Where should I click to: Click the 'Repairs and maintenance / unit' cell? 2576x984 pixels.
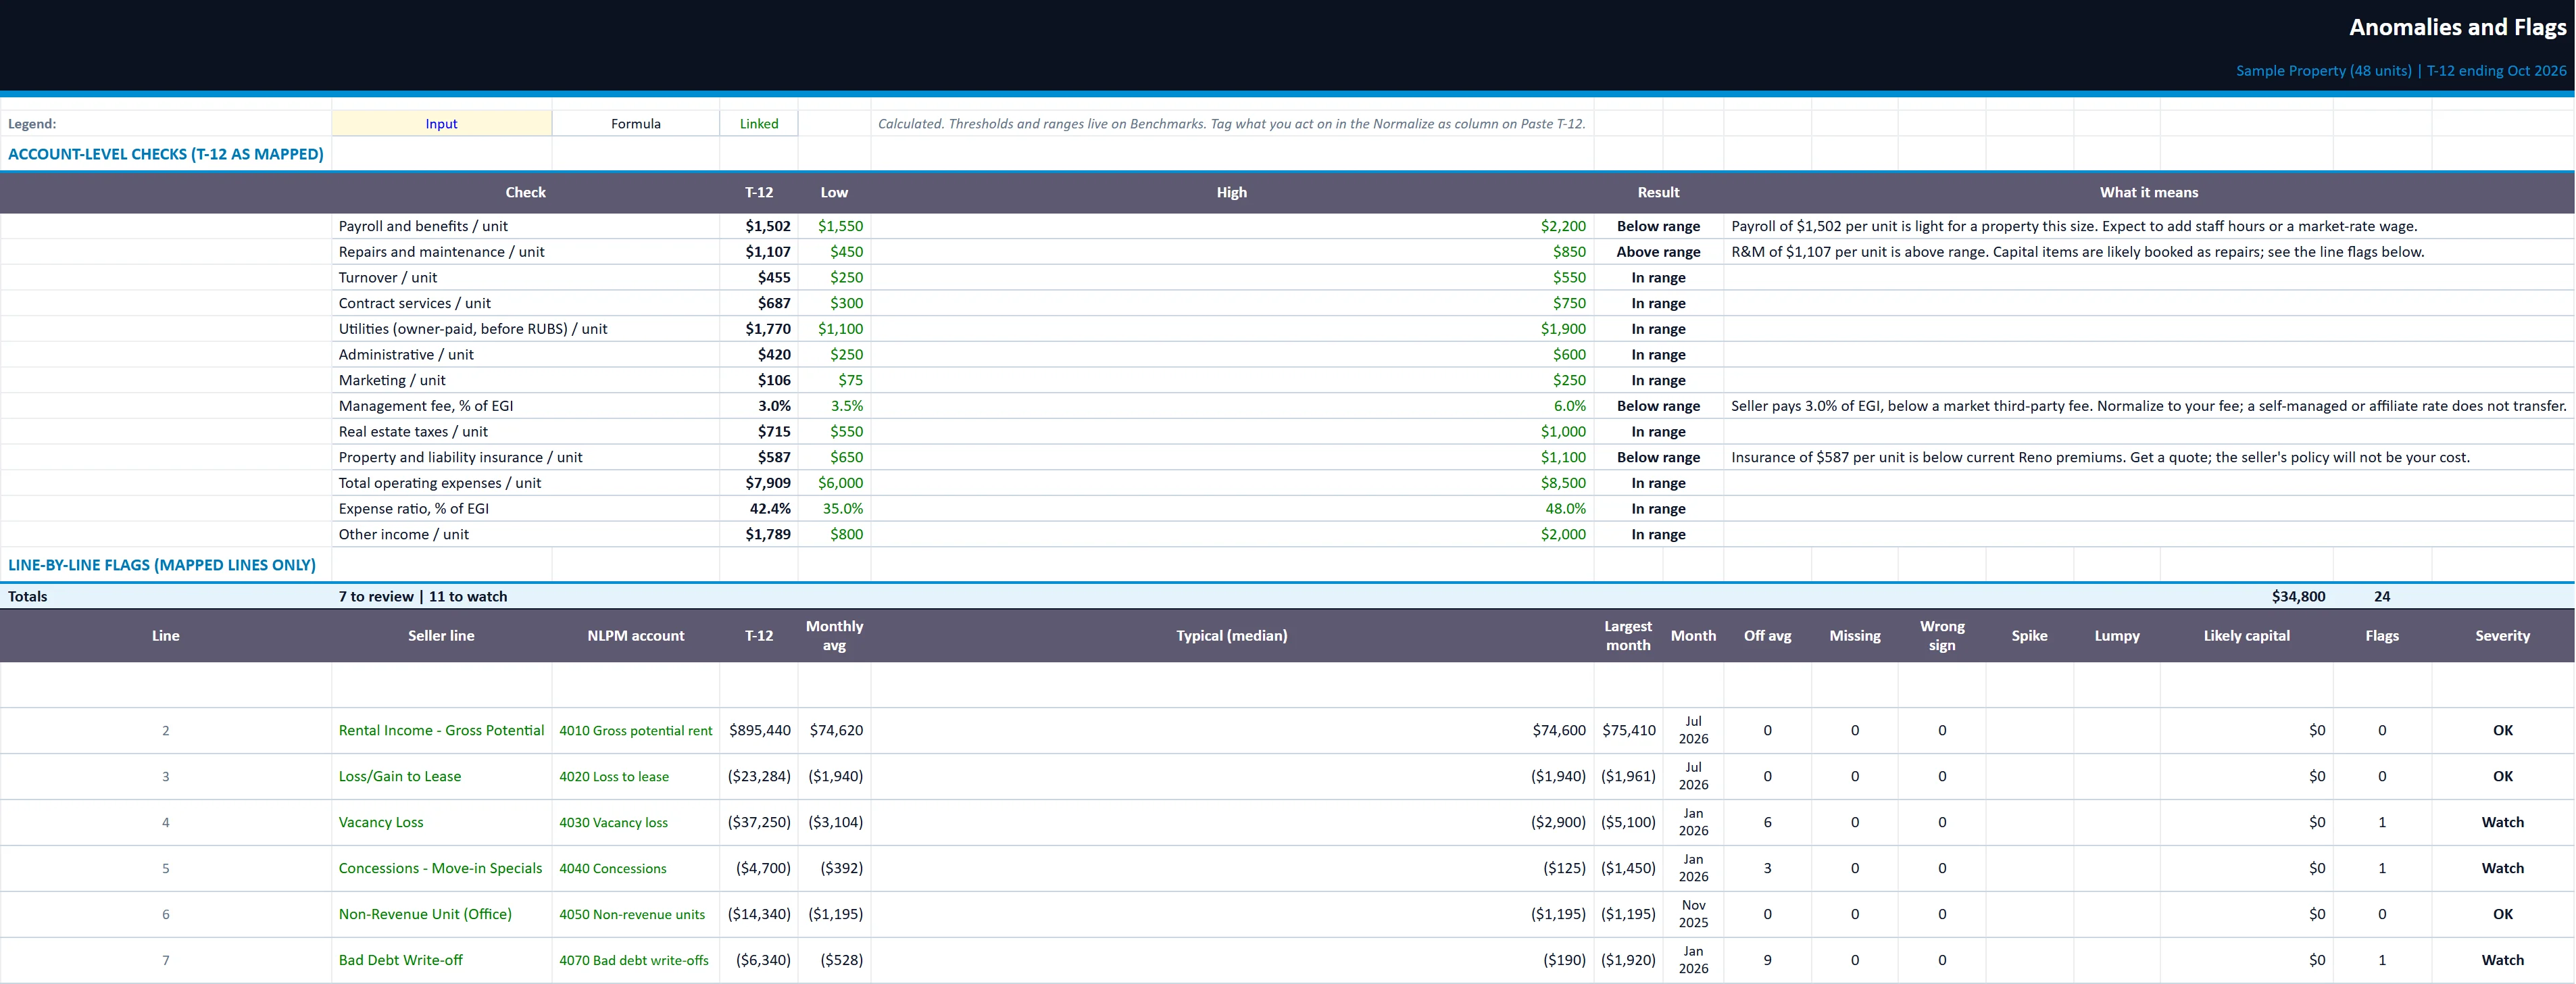[x=525, y=252]
